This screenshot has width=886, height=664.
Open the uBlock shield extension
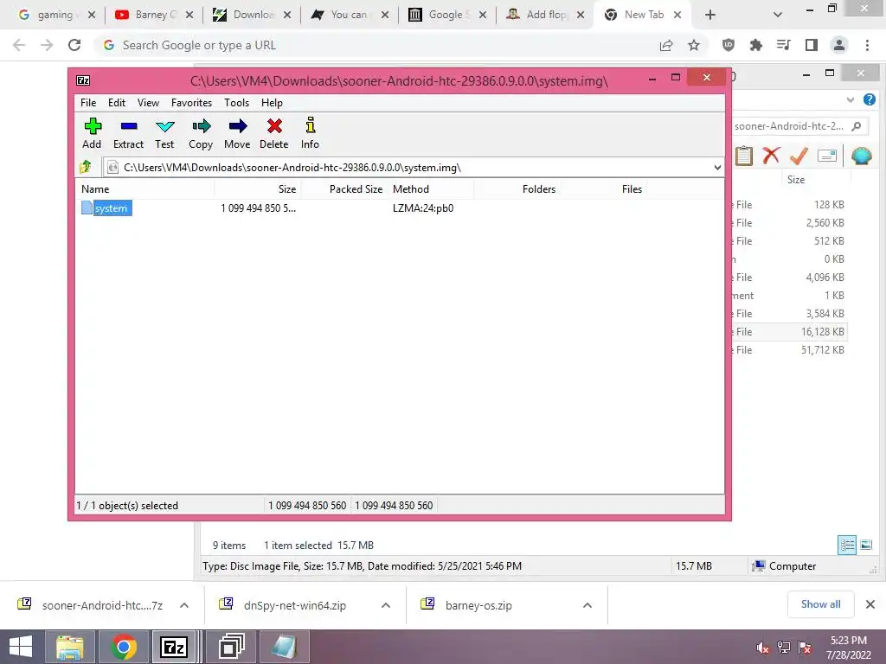pos(729,45)
